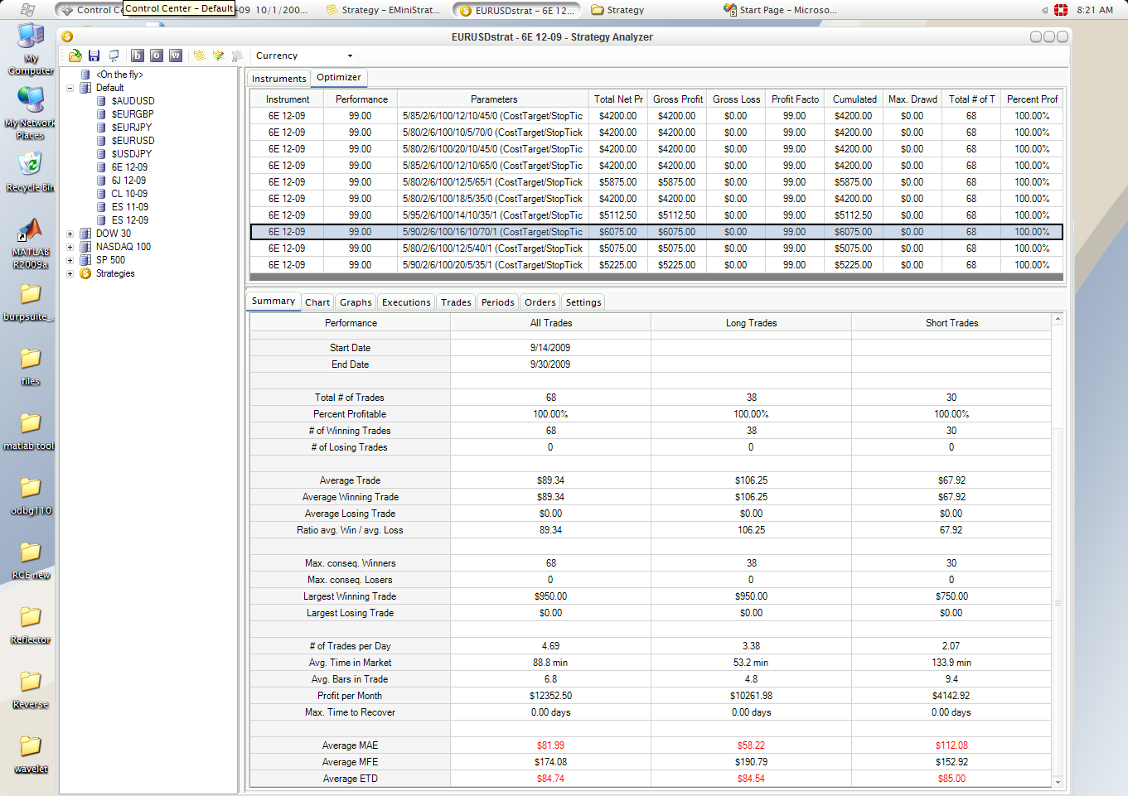Click the save floppy disk icon
Screen dimensions: 1128x796
(94, 55)
